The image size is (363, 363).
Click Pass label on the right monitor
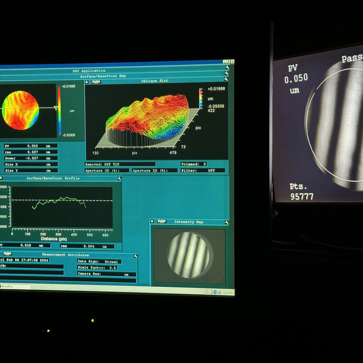[x=352, y=58]
